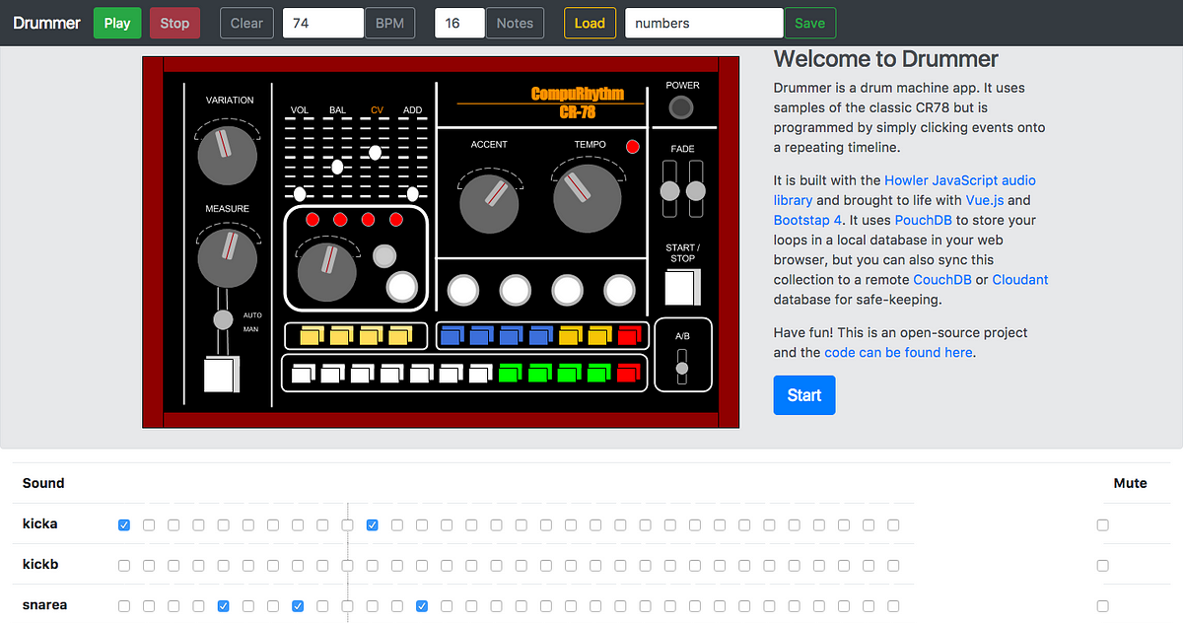Click the loop name field containing numbers
The height and width of the screenshot is (623, 1183).
pos(704,23)
